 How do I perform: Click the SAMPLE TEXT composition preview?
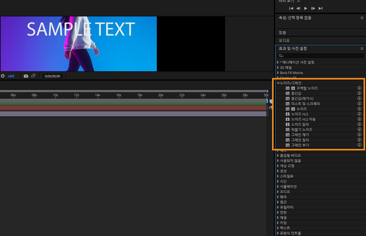(78, 44)
